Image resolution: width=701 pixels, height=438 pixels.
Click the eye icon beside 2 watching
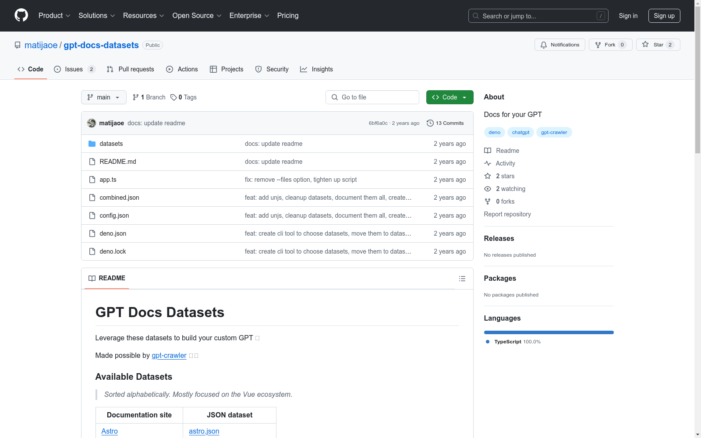point(488,189)
